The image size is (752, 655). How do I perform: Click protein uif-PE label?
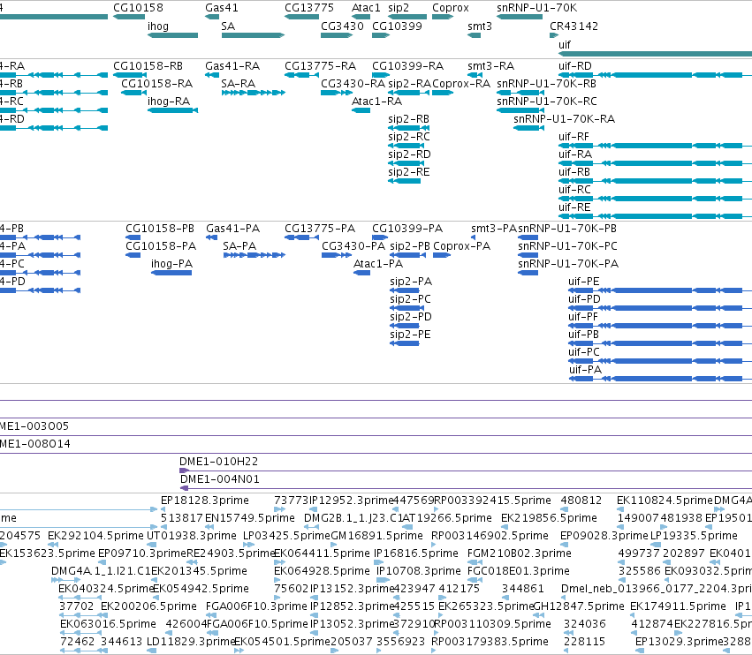coord(584,282)
